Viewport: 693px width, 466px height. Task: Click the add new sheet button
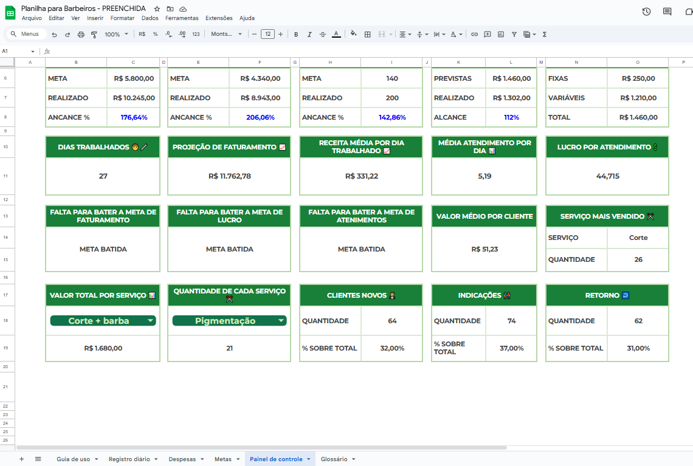(22, 459)
